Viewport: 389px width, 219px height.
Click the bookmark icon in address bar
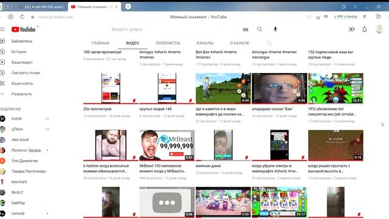coord(365,16)
